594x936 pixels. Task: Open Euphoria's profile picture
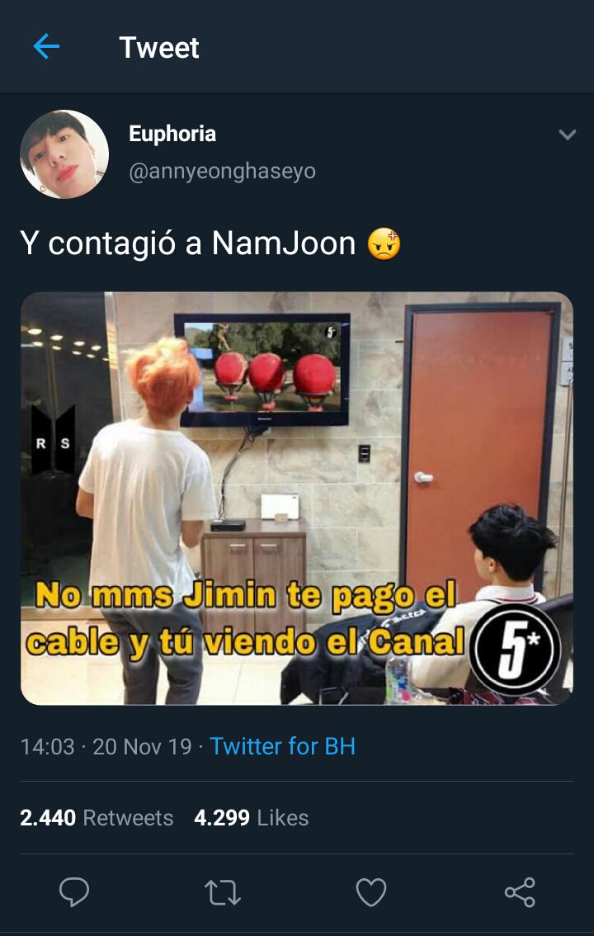pyautogui.click(x=64, y=154)
